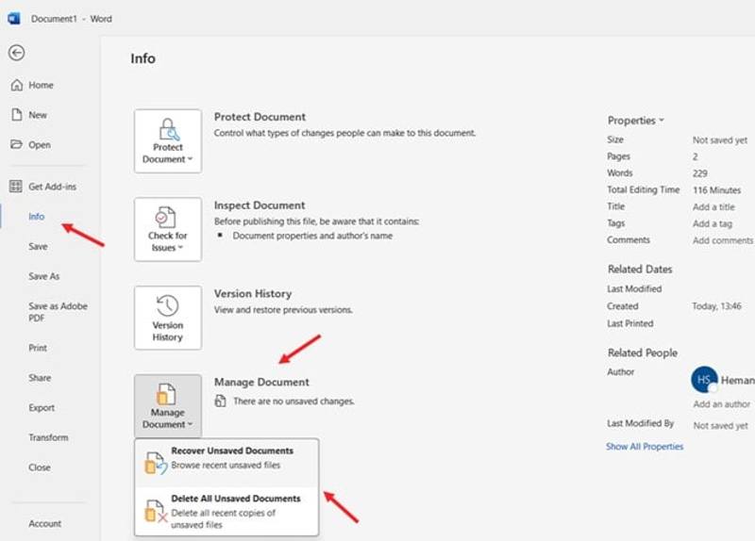Screen dimensions: 755x541
Task: Click the New blank page icon
Action: pos(16,114)
